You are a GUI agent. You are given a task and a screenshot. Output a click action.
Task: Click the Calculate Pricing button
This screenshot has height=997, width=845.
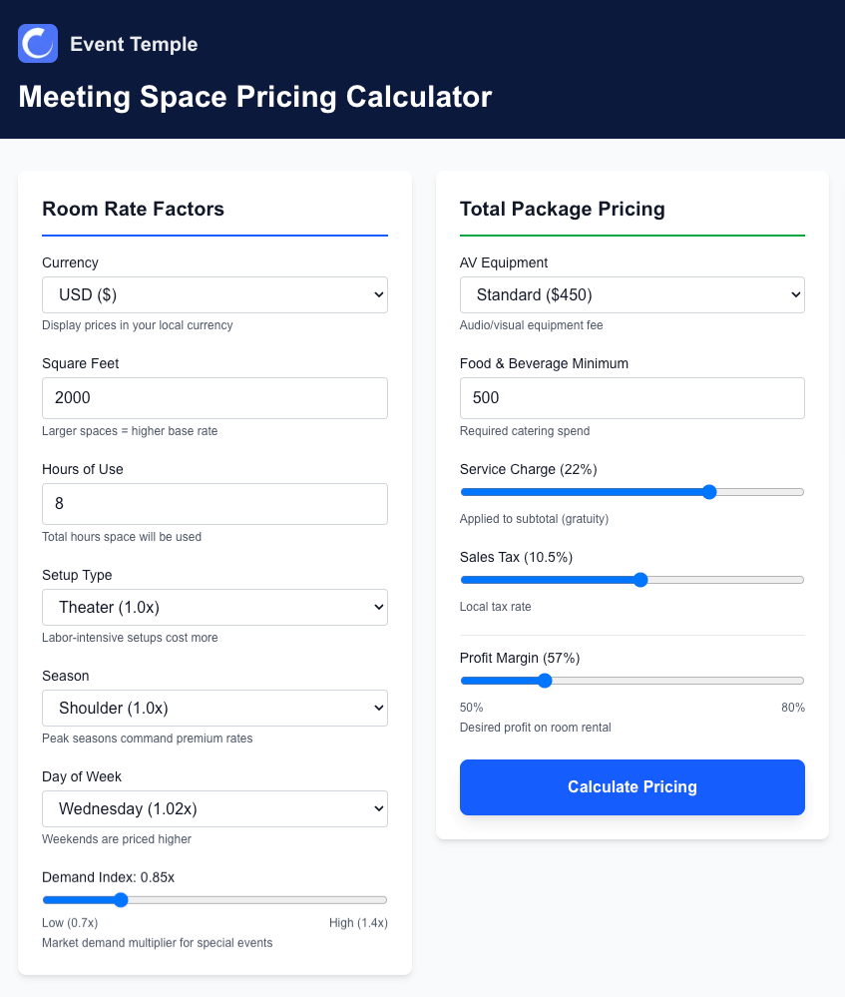tap(632, 787)
